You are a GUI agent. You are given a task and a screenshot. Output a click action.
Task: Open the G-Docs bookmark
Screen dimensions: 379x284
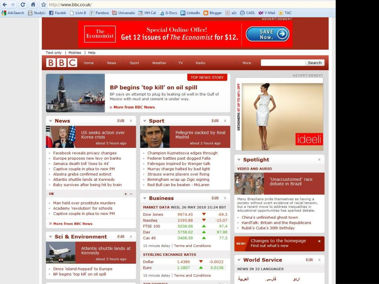pos(168,13)
